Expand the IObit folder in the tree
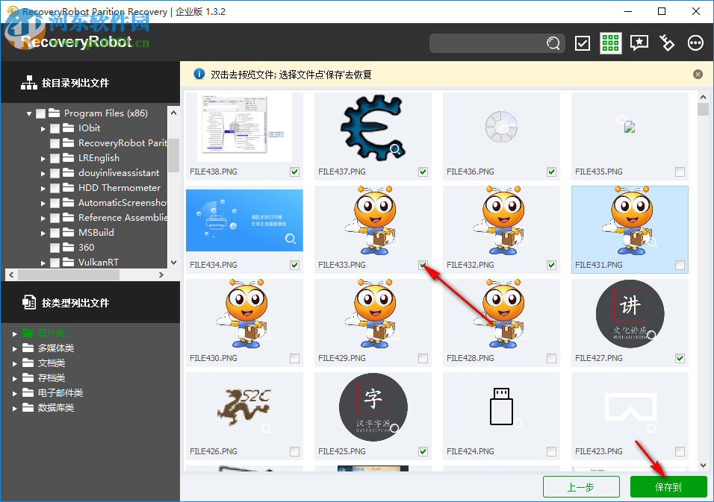The height and width of the screenshot is (502, 714). [43, 128]
